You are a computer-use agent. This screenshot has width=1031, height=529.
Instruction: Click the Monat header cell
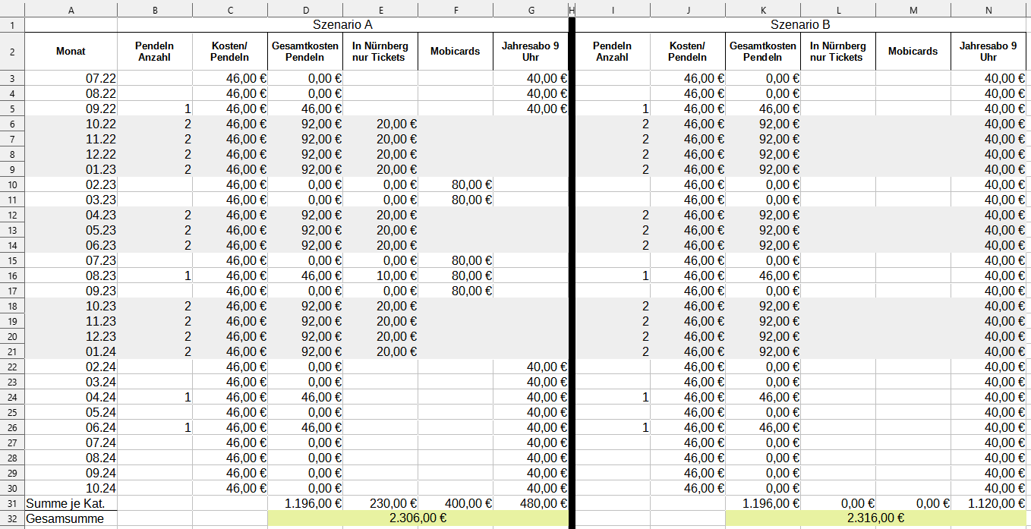pyautogui.click(x=71, y=52)
